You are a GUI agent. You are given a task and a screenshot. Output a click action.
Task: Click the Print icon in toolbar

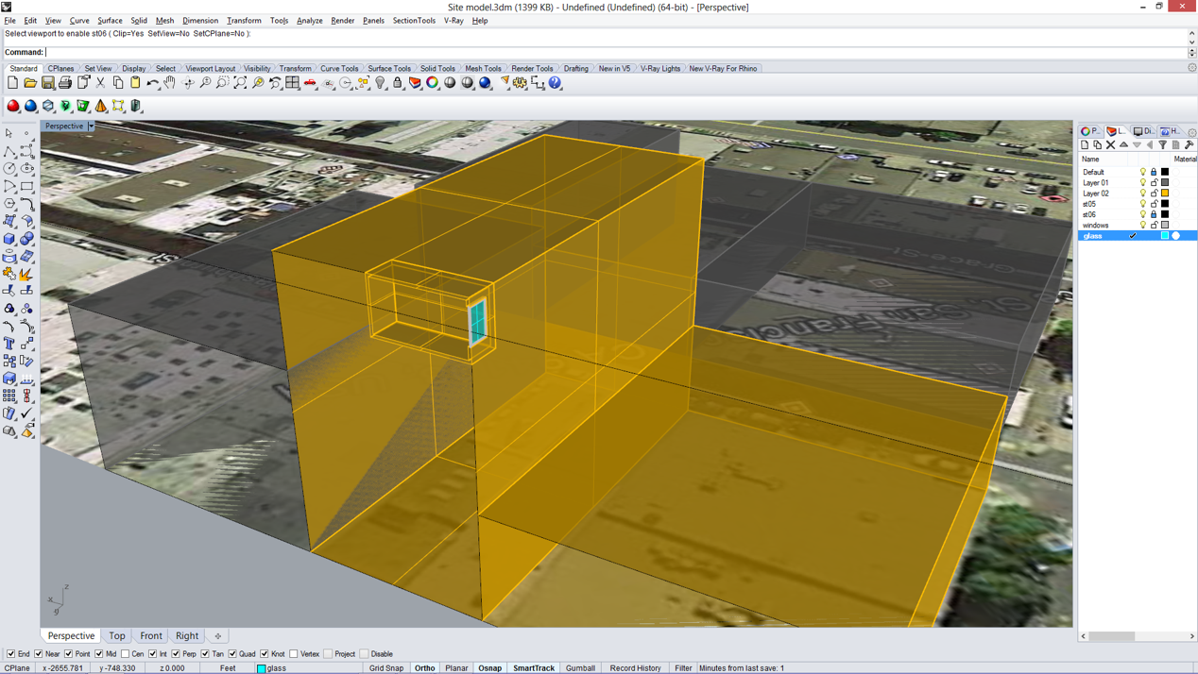coord(65,83)
